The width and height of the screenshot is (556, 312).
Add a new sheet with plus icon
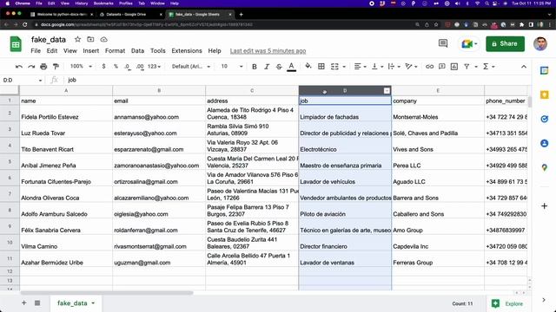click(x=23, y=302)
